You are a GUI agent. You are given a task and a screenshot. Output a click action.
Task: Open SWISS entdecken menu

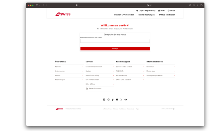tap(167, 15)
